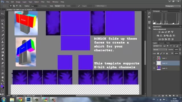Viewport: 182px width, 102px height.
Task: Open the Paths tab
Action: tap(168, 43)
